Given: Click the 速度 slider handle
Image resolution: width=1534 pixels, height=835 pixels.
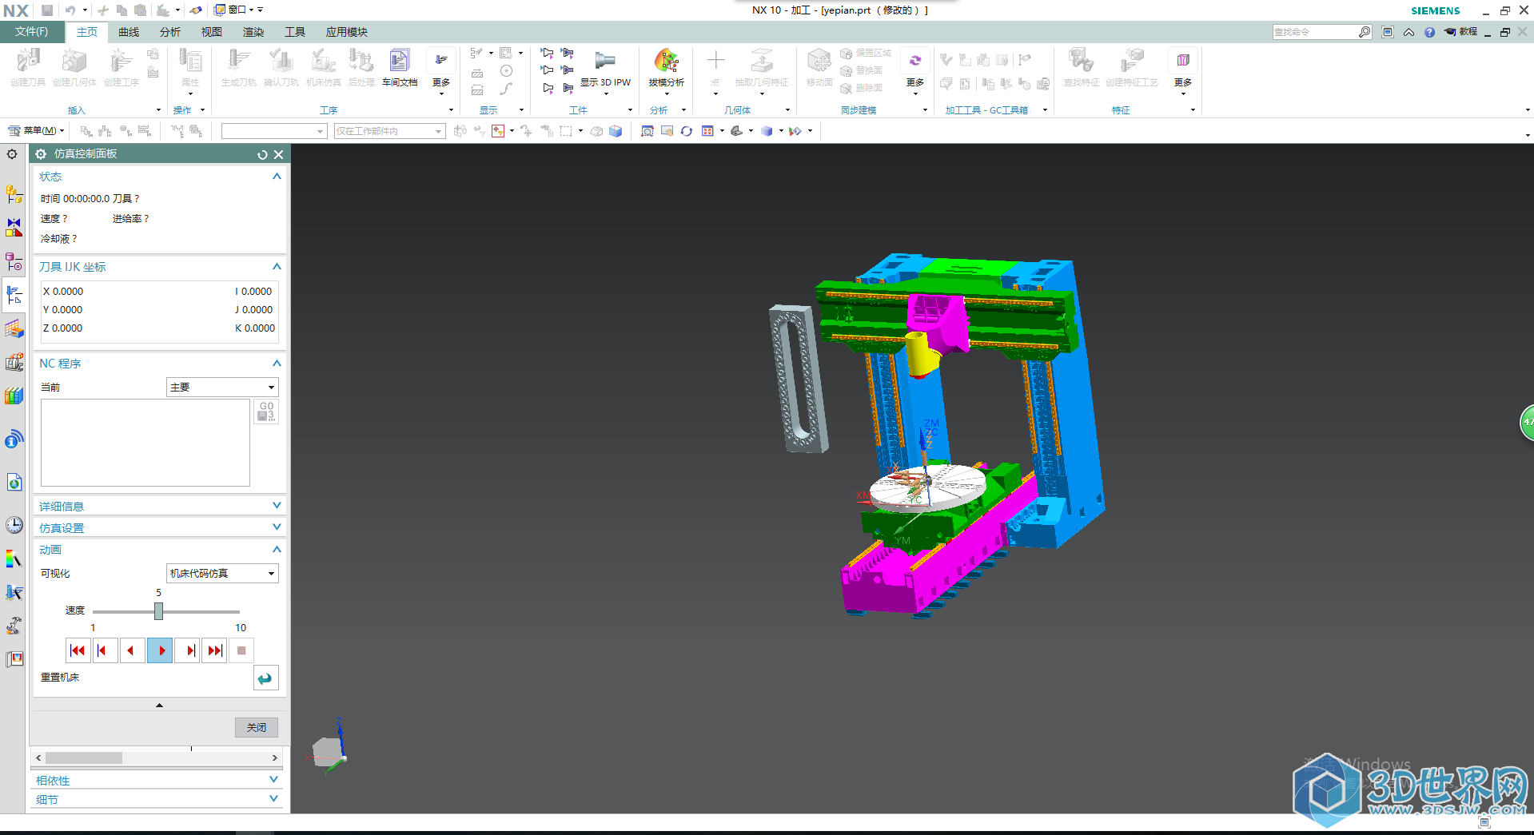Looking at the screenshot, I should [158, 611].
